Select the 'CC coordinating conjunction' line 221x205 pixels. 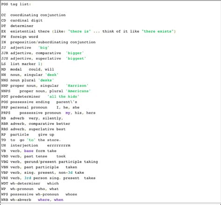coord(34,15)
